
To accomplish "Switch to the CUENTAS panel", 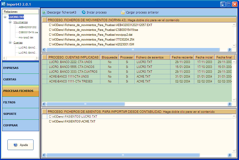I will pyautogui.click(x=20, y=79).
